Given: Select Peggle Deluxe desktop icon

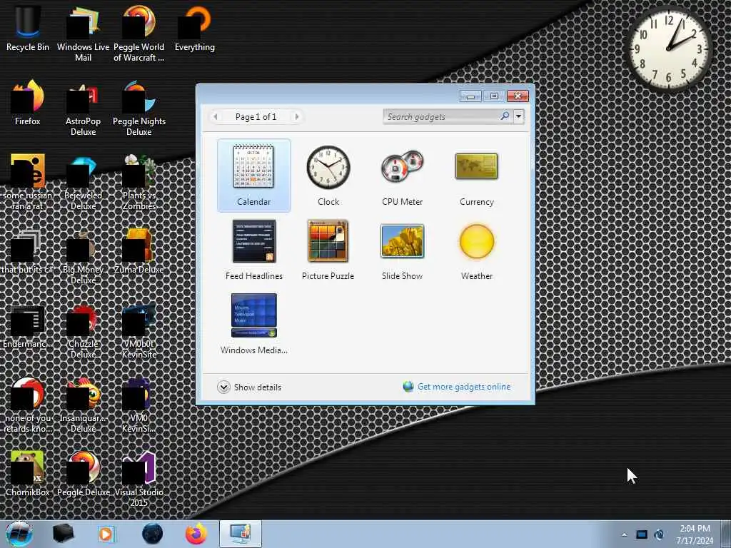Looking at the screenshot, I should coord(83,474).
